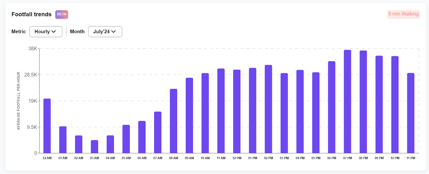Expand the July'24 month dropdown
Image resolution: width=429 pixels, height=174 pixels.
click(105, 32)
